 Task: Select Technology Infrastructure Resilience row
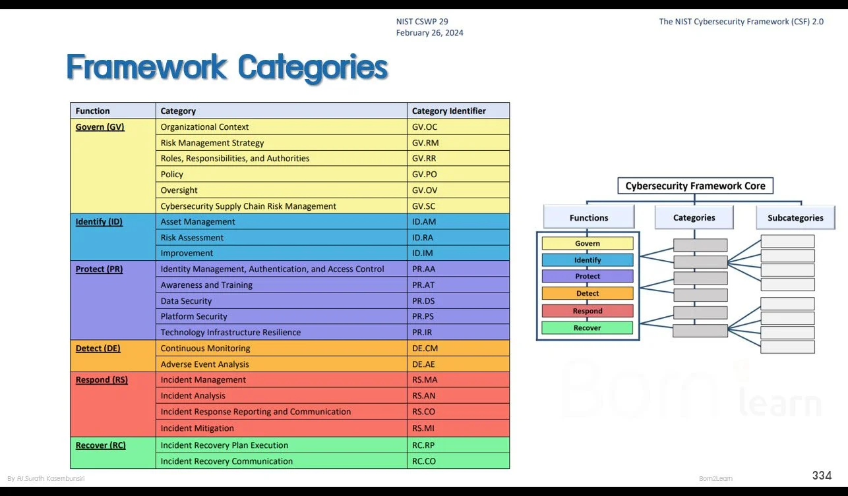pos(282,332)
